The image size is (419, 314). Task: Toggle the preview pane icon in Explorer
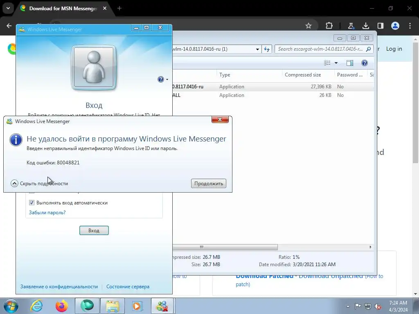[349, 63]
